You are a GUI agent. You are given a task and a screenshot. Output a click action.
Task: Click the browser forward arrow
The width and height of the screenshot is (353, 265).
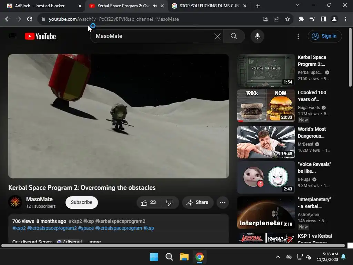coord(19,19)
